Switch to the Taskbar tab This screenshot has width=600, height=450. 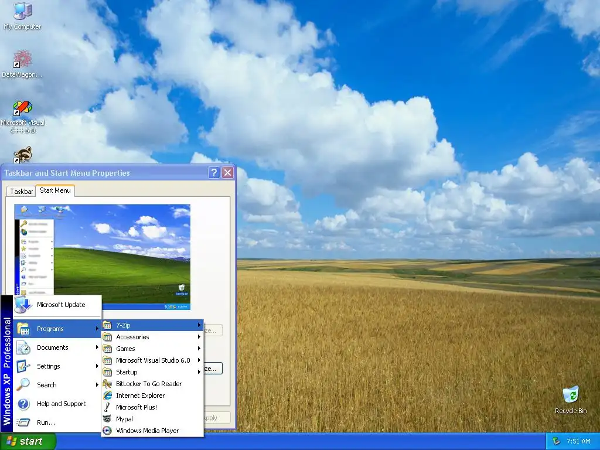coord(22,192)
